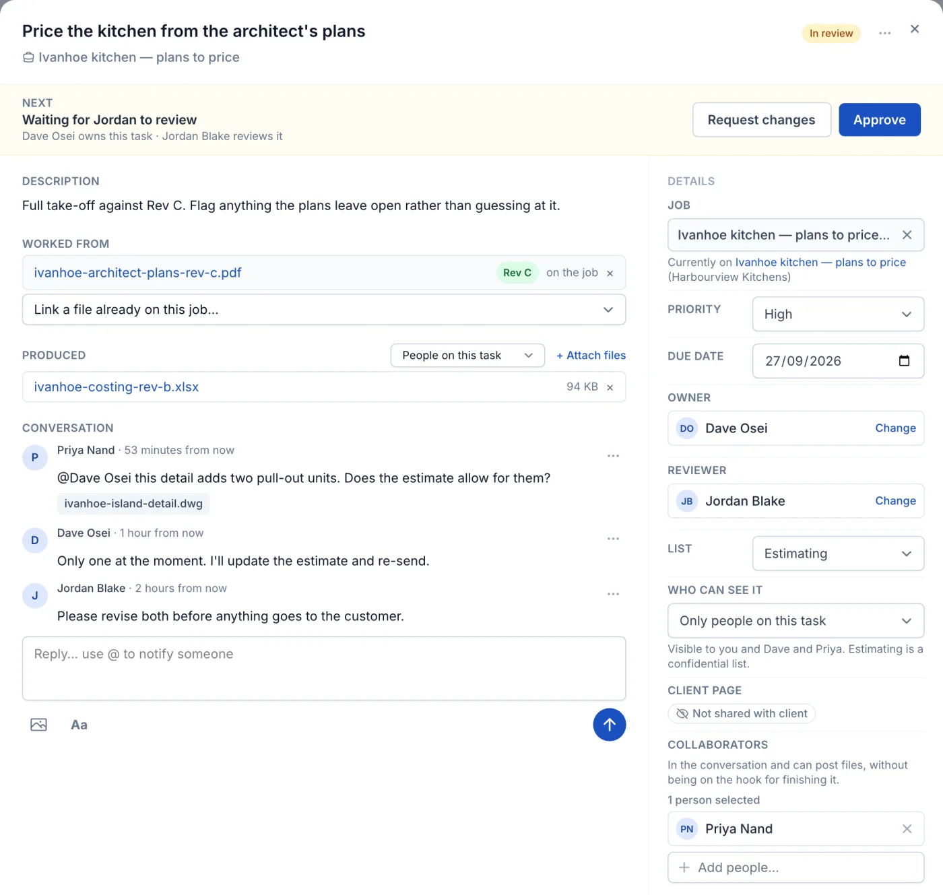Screen dimensions: 943x895
Task: Open the List dropdown showing Estimating
Action: tap(838, 554)
